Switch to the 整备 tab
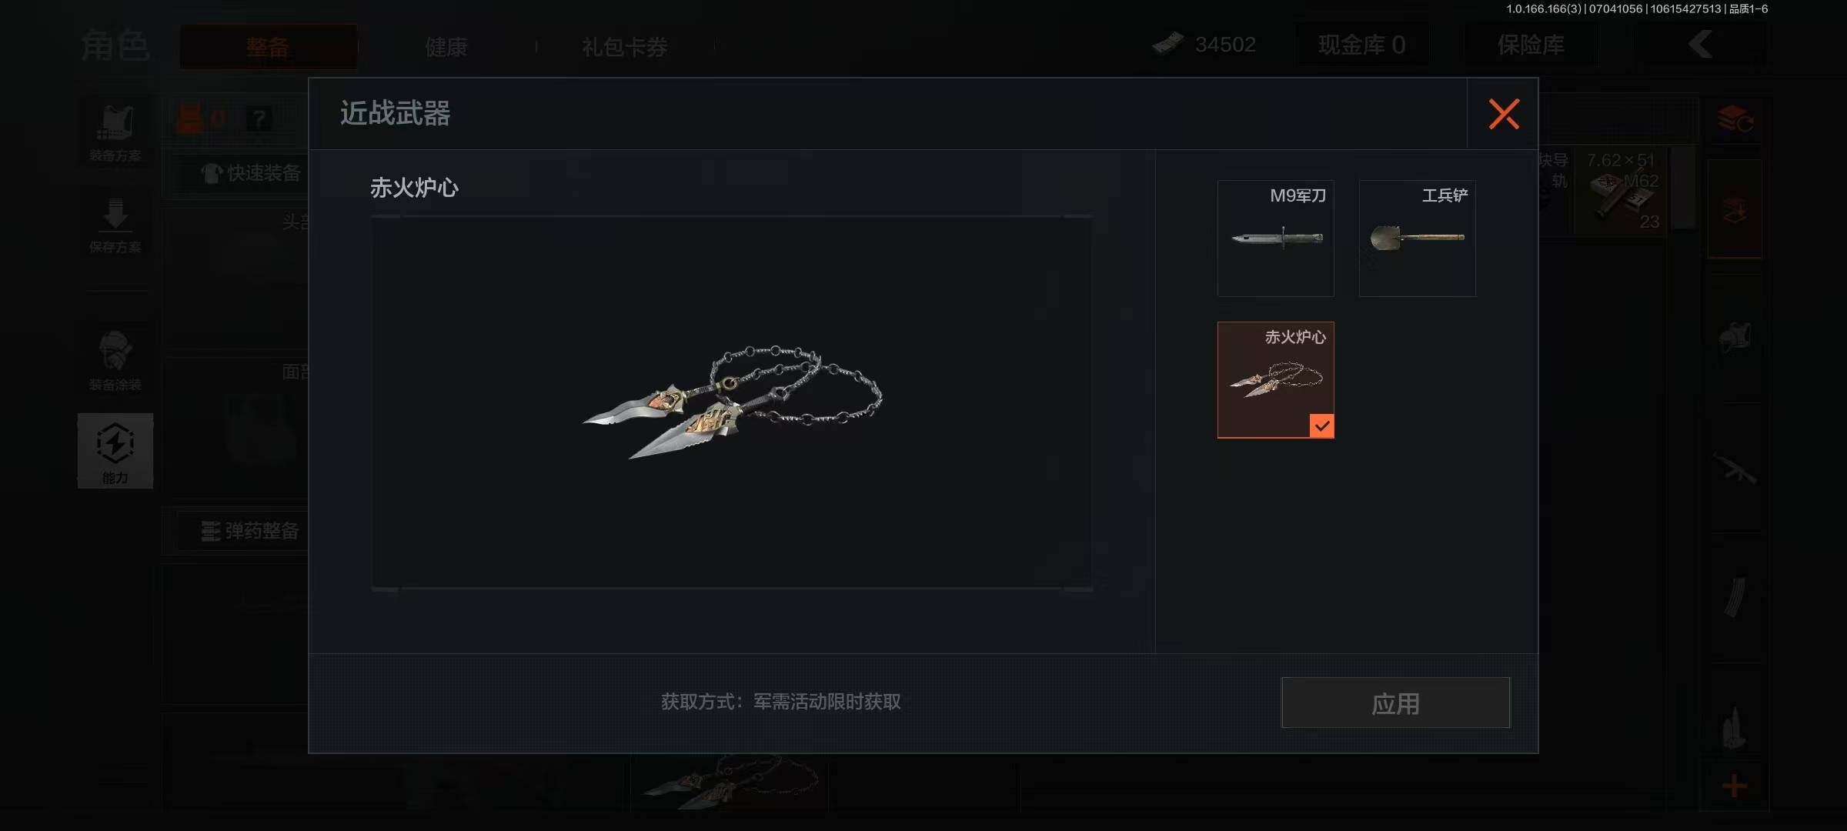1847x831 pixels. [268, 47]
